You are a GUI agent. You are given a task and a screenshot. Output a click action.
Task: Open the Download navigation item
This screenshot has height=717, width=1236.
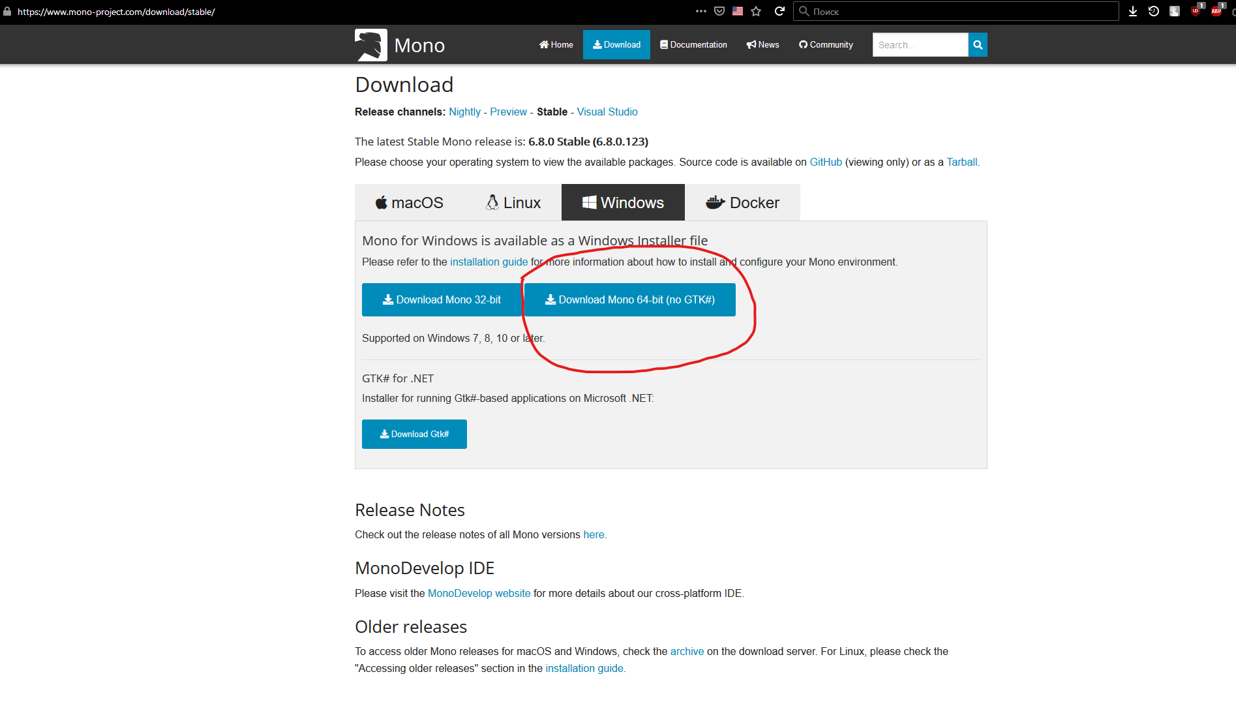click(x=616, y=45)
